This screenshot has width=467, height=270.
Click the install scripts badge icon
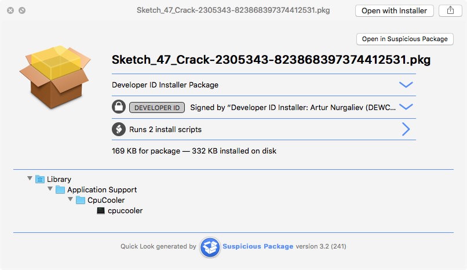point(118,129)
